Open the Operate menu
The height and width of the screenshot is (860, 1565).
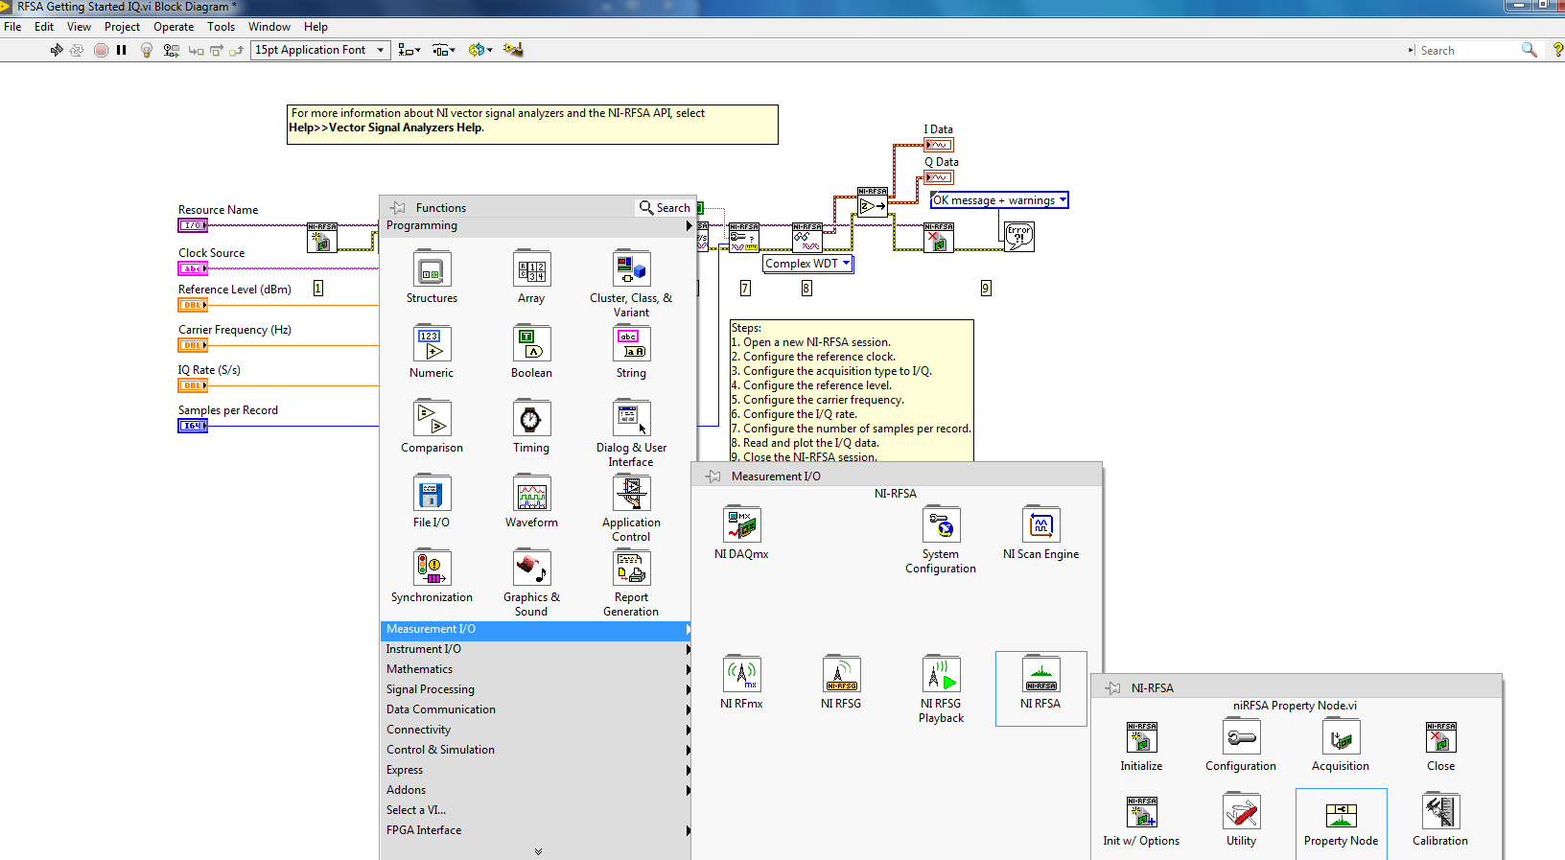[x=174, y=27]
